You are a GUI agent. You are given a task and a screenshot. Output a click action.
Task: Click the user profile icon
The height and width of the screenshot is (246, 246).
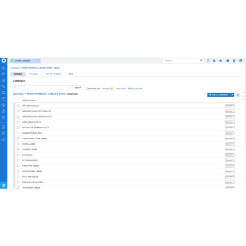pyautogui.click(x=241, y=61)
